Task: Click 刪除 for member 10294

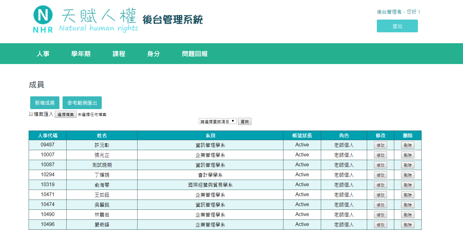Action: click(408, 175)
